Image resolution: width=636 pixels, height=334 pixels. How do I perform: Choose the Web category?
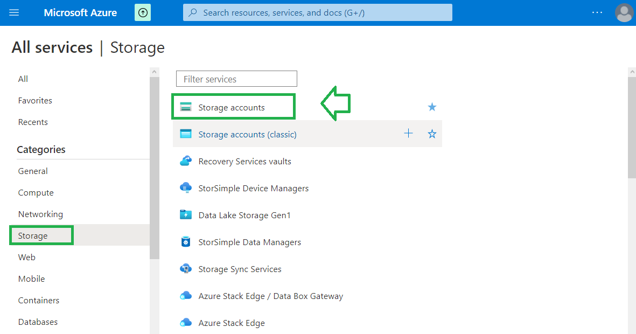click(x=27, y=258)
